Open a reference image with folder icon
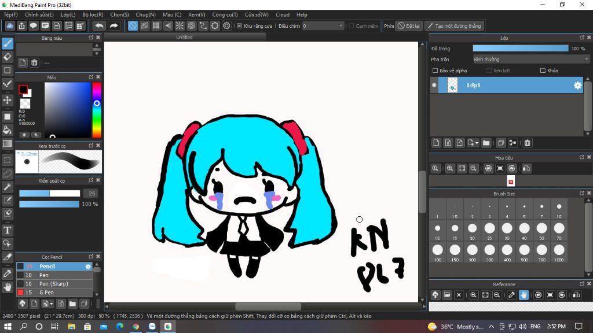 click(x=447, y=295)
